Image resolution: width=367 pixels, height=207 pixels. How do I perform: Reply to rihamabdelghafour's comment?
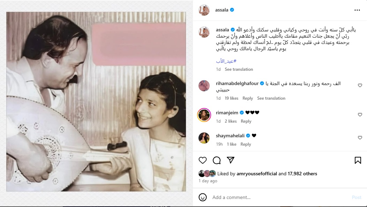[x=248, y=98]
